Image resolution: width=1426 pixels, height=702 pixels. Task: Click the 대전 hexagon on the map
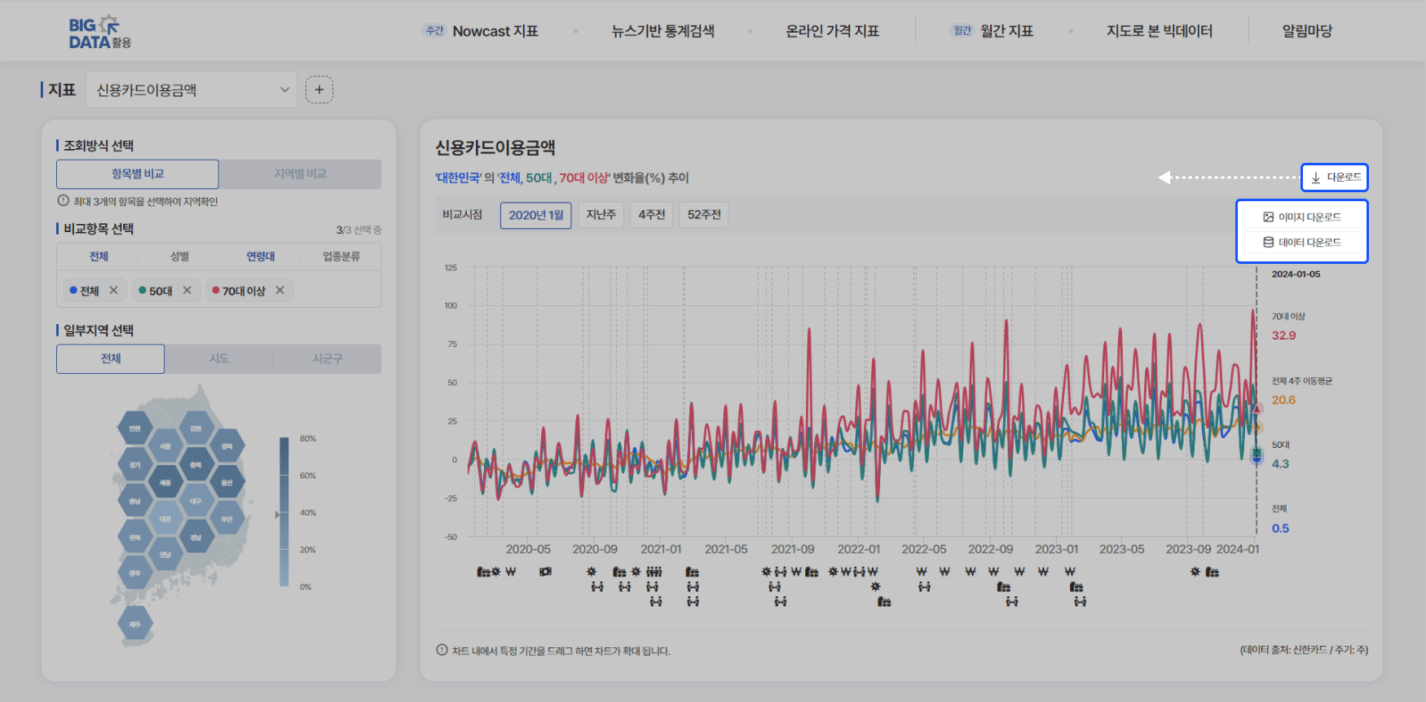(165, 519)
